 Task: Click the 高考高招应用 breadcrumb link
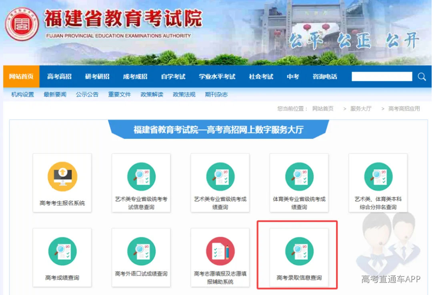click(x=404, y=108)
